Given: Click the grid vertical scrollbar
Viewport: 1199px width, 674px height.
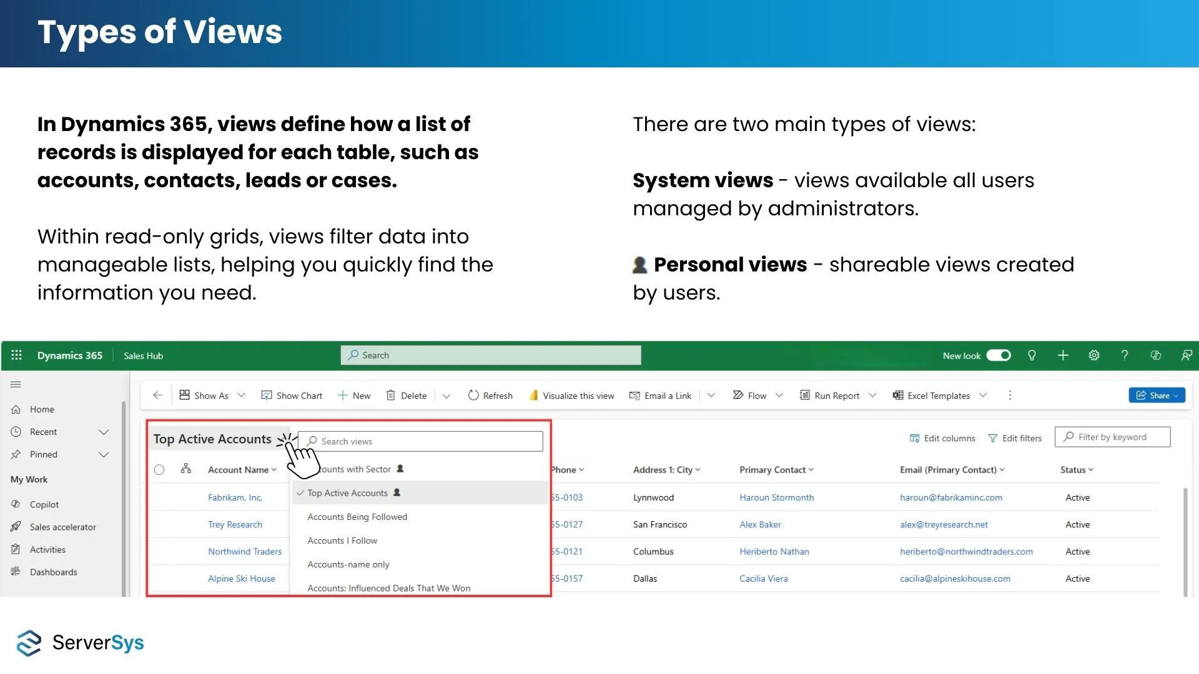Looking at the screenshot, I should coord(1185,541).
